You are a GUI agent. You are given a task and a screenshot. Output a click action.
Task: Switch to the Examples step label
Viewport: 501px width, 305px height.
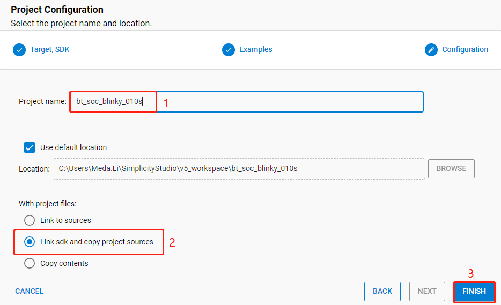(255, 49)
